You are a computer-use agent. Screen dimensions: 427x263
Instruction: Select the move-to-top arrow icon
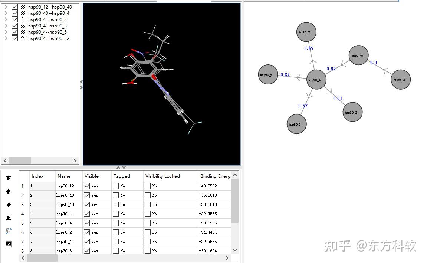tap(9, 178)
